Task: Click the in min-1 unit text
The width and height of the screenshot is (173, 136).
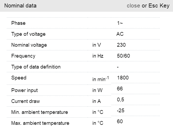Action: [100, 79]
